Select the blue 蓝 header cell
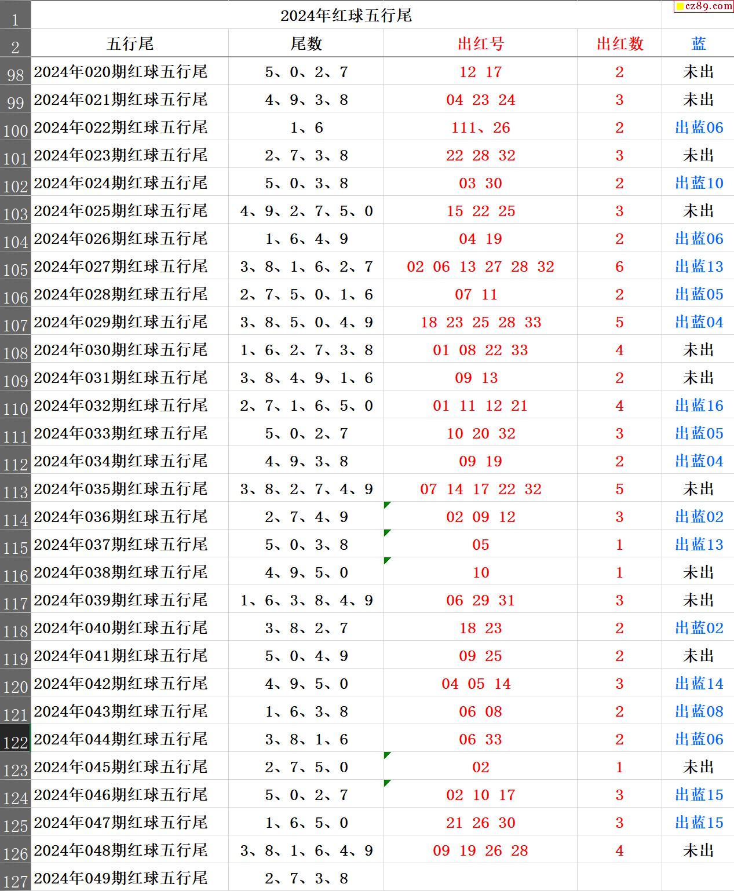Screen dimensions: 734x891 coord(698,44)
